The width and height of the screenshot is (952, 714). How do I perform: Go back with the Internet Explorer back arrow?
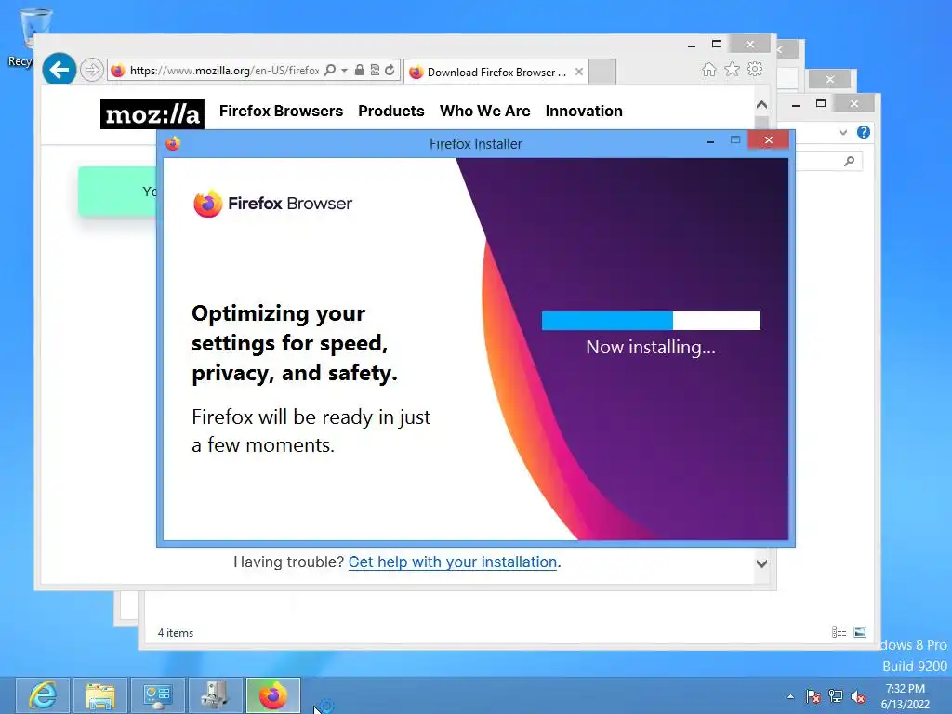[59, 70]
